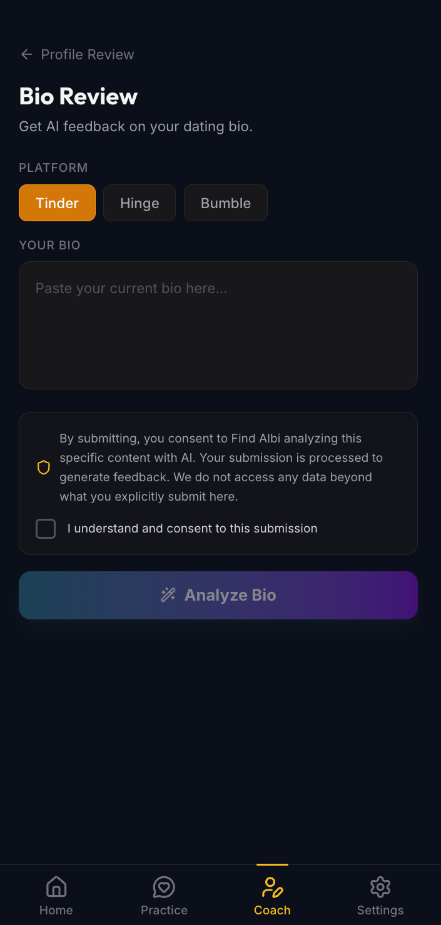The image size is (441, 925).
Task: Click the back arrow icon
Action: click(x=26, y=54)
